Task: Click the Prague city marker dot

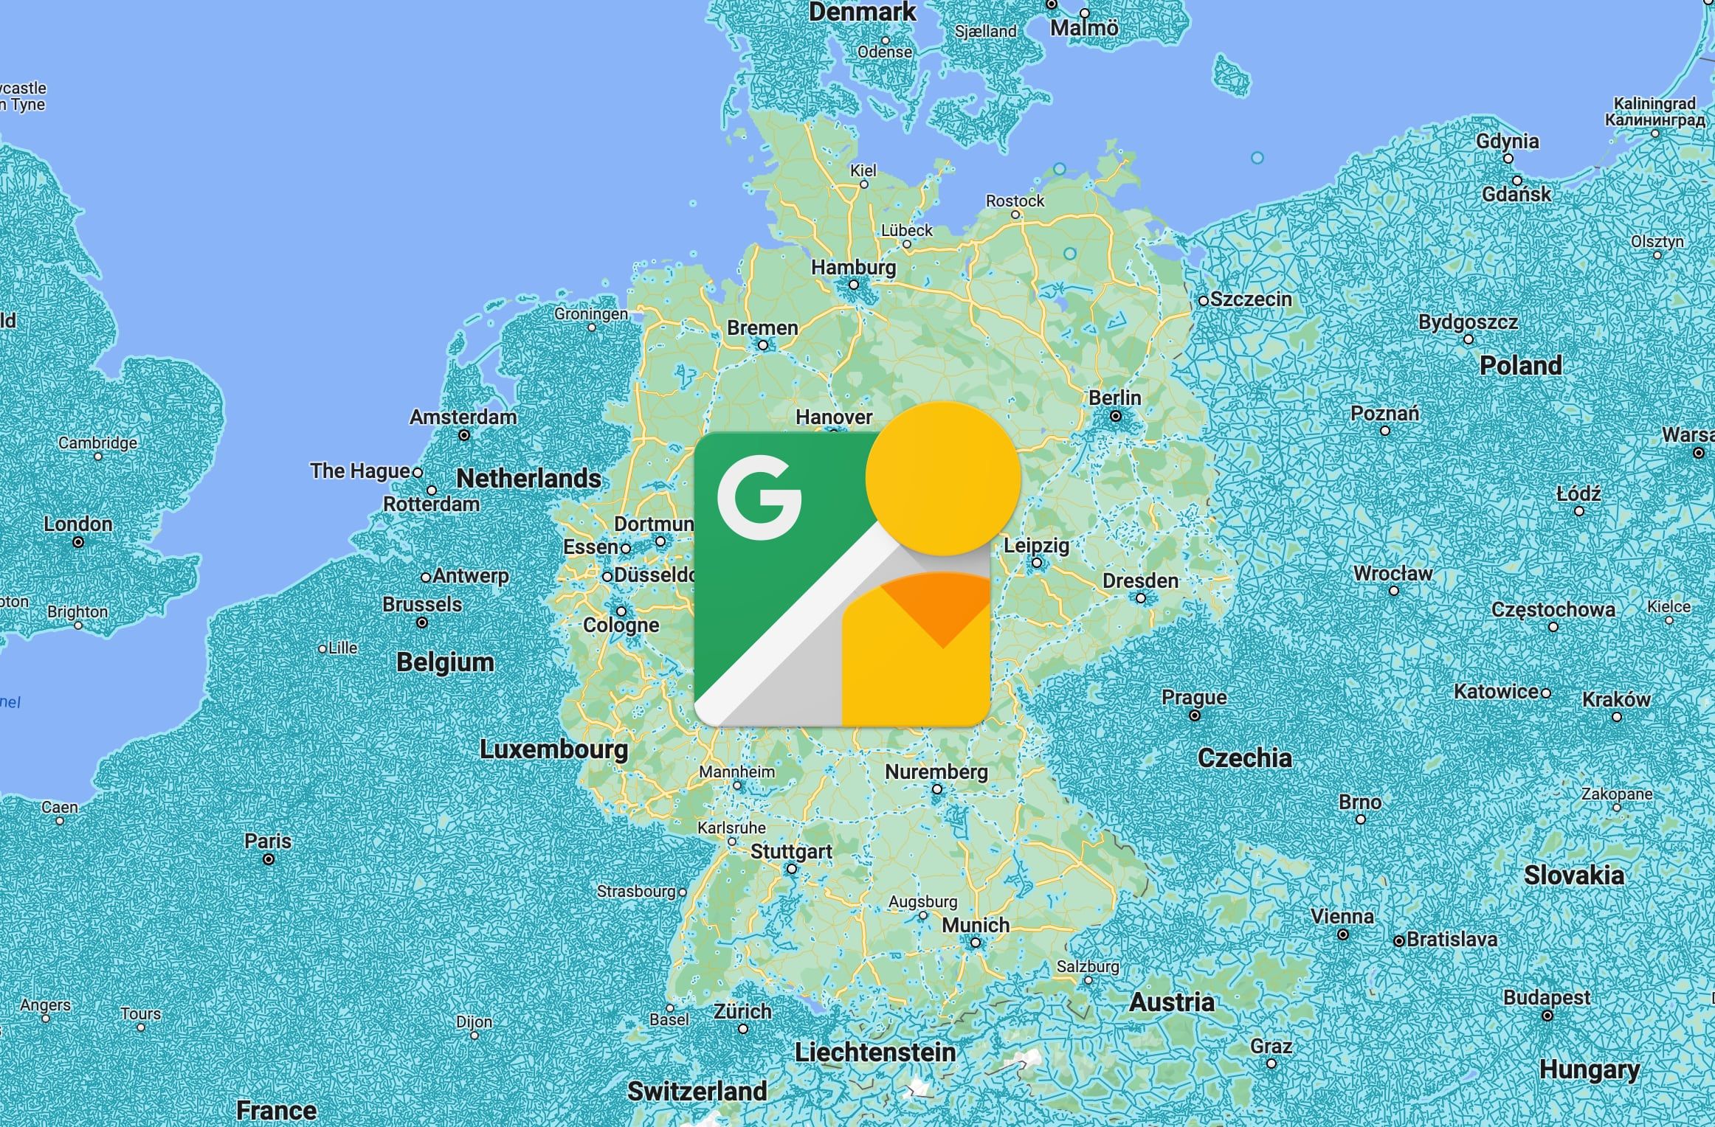Action: (x=1195, y=715)
